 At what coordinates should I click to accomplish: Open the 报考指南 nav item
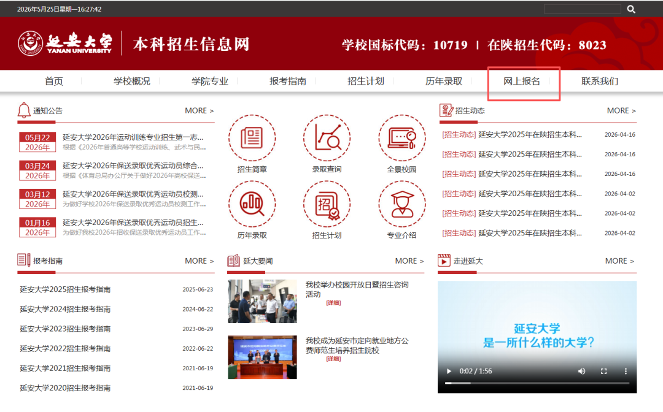(288, 81)
